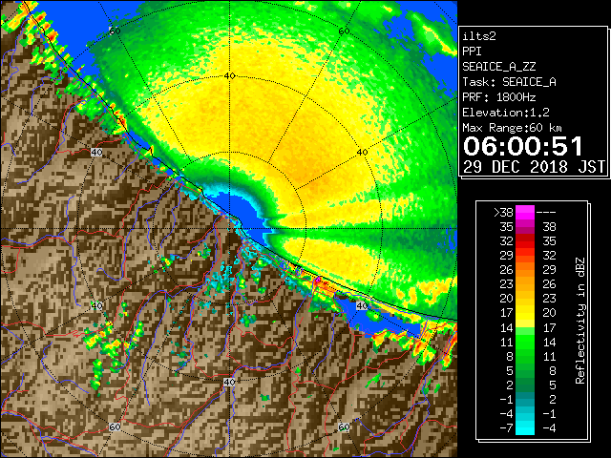Pick the cyan legend swatch beside "-7"
This screenshot has height=458, width=611.
tap(525, 428)
